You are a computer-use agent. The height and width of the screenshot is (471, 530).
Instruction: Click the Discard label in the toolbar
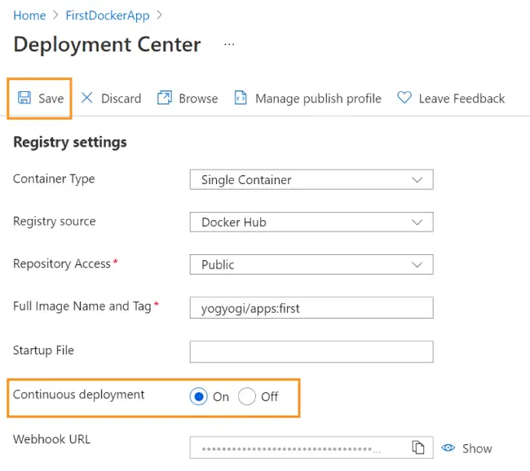121,99
